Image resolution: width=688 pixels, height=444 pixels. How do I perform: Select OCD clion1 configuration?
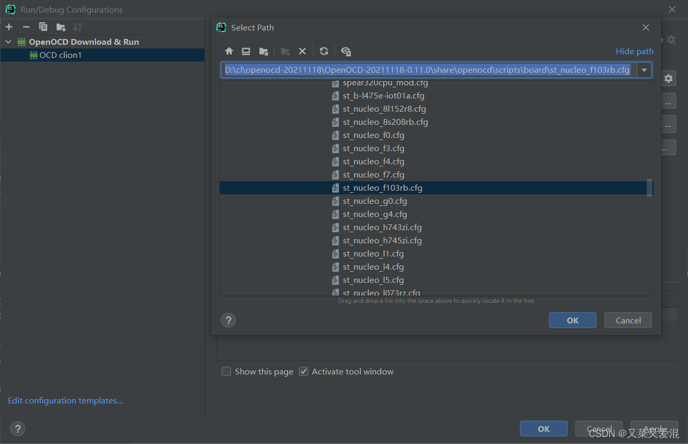click(x=60, y=55)
